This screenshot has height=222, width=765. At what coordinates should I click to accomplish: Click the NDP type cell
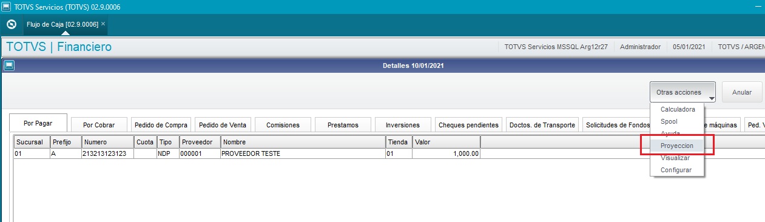point(167,153)
